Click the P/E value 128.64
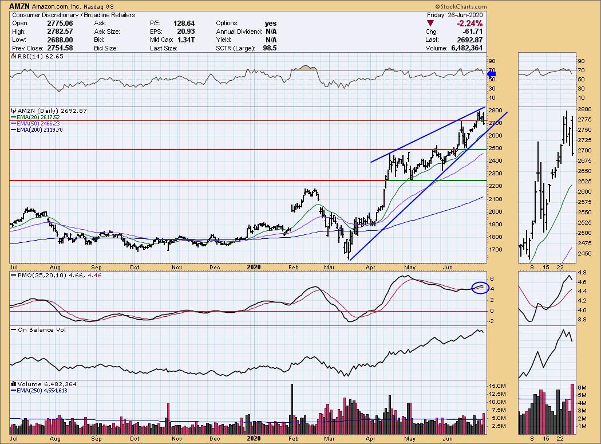This screenshot has height=444, width=601. coord(184,23)
